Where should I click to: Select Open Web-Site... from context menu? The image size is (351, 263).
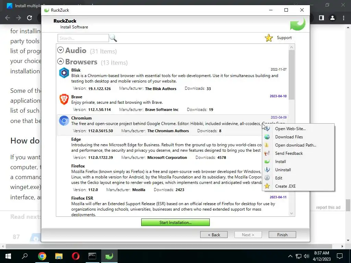point(290,129)
